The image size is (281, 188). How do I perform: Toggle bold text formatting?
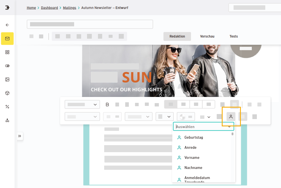point(107,105)
